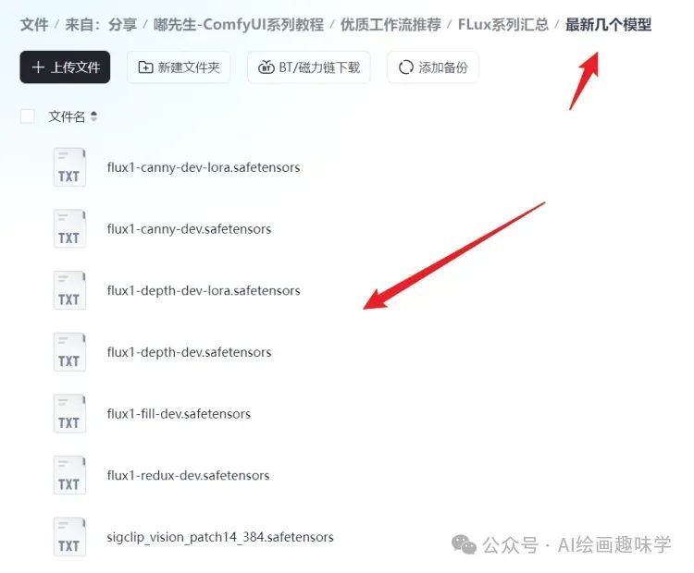Create a folder with 新建文件夹
The image size is (694, 573).
coord(179,67)
